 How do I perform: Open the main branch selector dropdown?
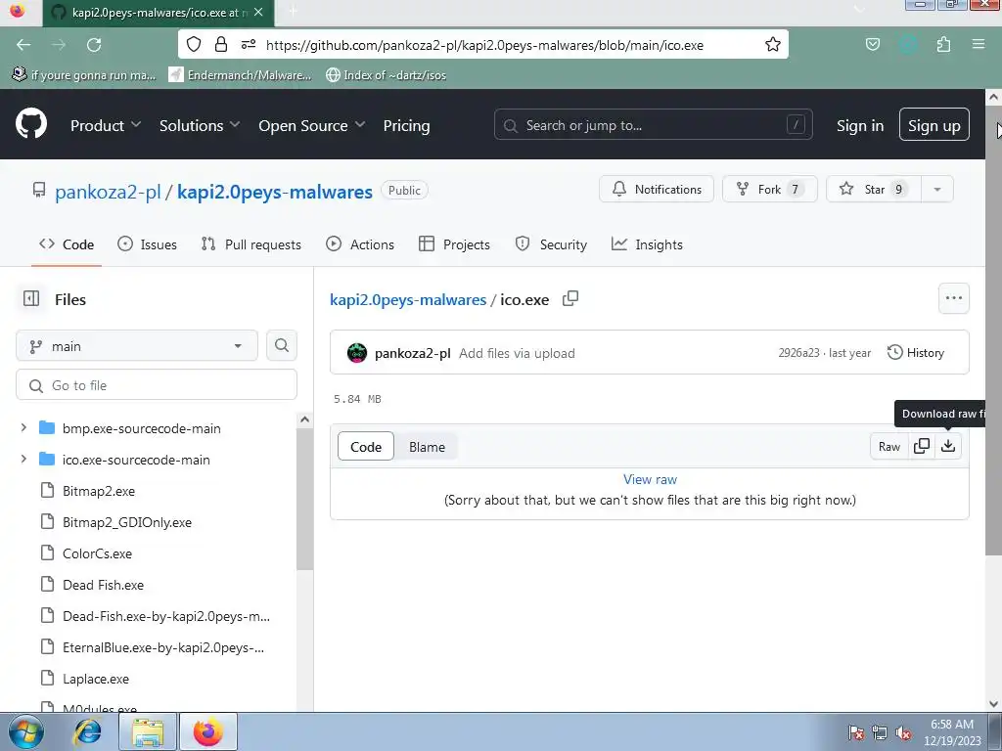coord(137,345)
